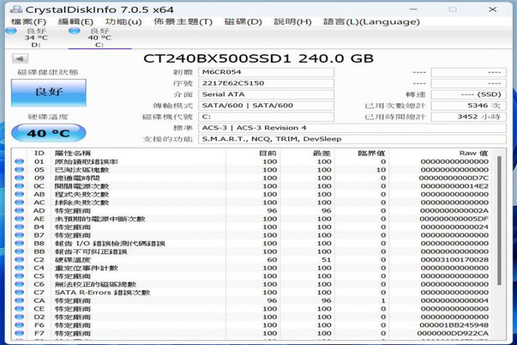Image resolution: width=517 pixels, height=345 pixels.
Task: Click status orb for attribute D2
Action: click(19, 317)
